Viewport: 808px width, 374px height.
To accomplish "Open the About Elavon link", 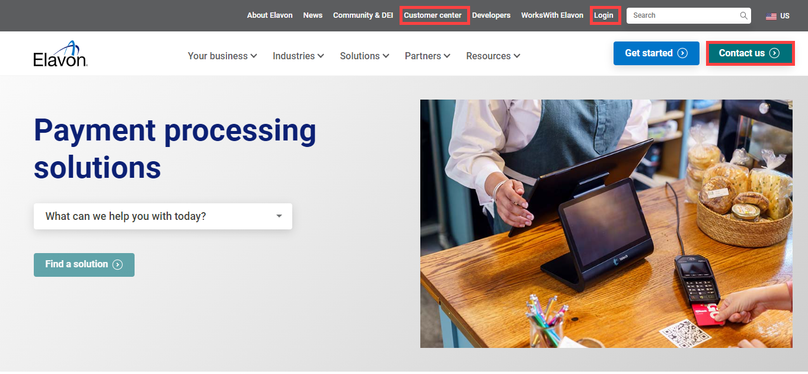I will [270, 15].
